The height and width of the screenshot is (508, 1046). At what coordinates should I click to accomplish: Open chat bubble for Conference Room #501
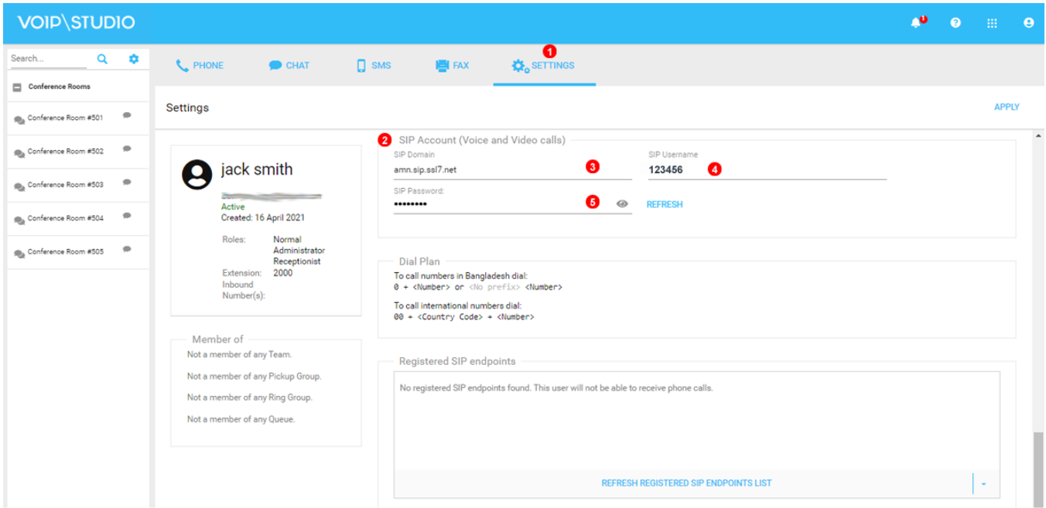(x=126, y=117)
